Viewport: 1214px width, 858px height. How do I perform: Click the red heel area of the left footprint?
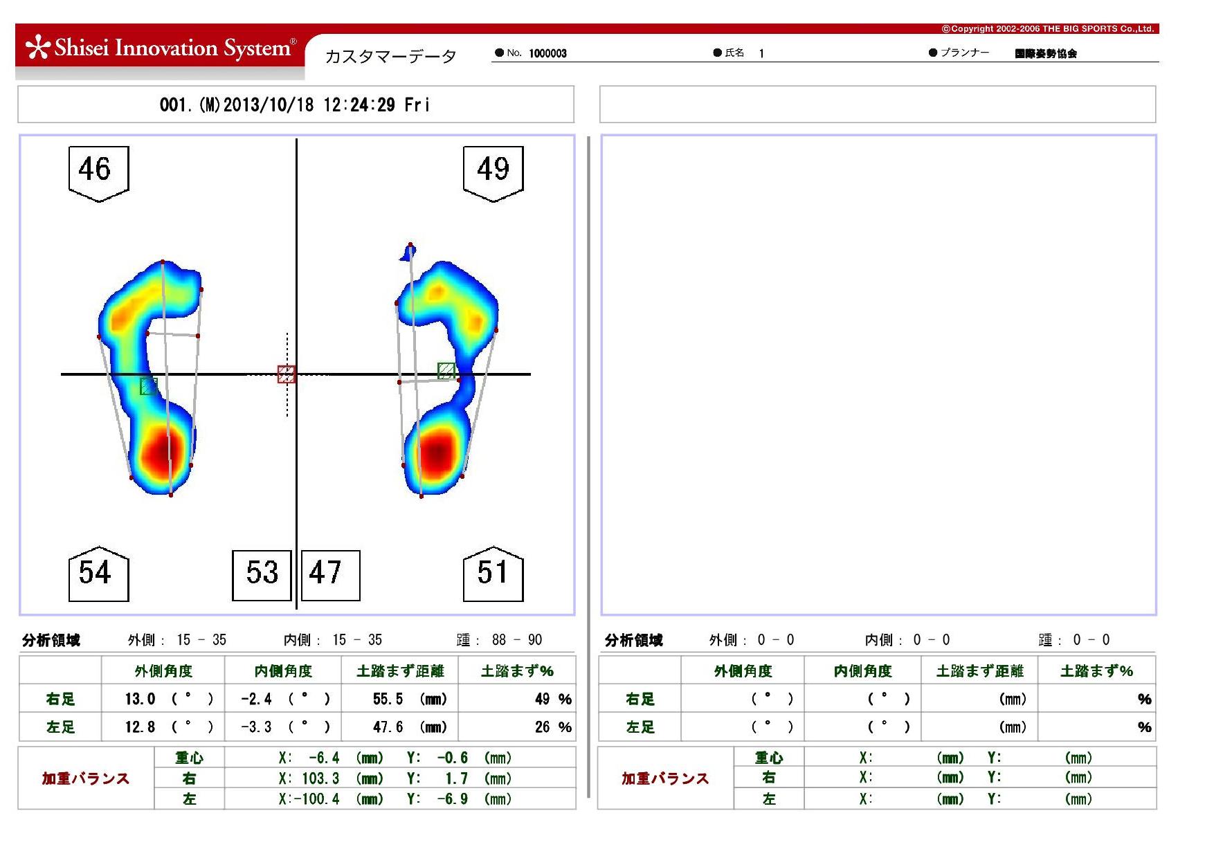163,451
